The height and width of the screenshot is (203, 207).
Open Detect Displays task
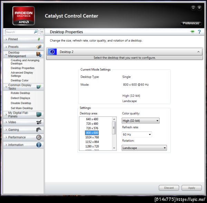click(20, 98)
